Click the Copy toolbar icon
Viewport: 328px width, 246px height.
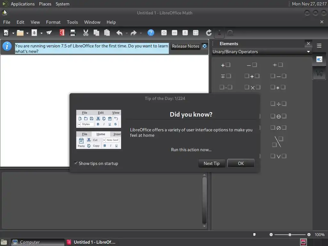click(96, 33)
